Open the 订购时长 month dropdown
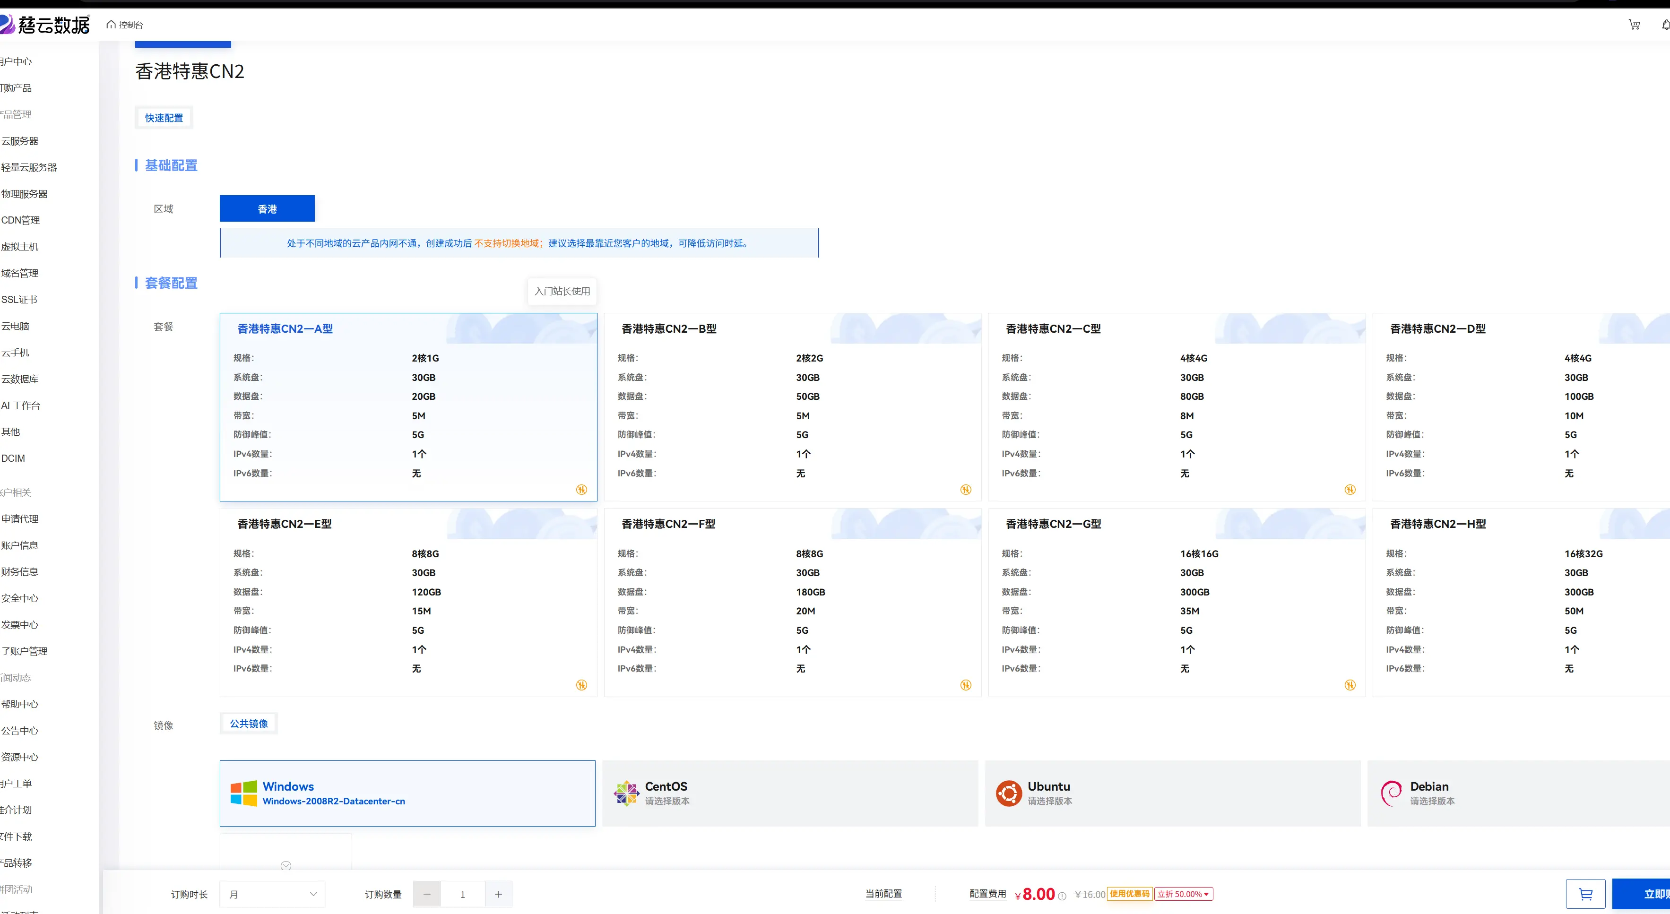1670x914 pixels. click(272, 894)
